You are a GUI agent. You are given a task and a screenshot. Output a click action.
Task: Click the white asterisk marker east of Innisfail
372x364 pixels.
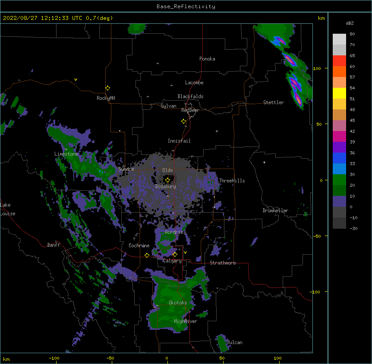tap(217, 131)
